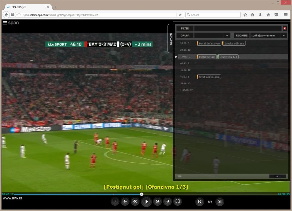Open the Downloads arrow icon
Viewport: 292px width, 211px height.
[x=260, y=15]
